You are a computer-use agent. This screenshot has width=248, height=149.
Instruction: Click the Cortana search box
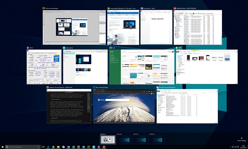pos(22,147)
